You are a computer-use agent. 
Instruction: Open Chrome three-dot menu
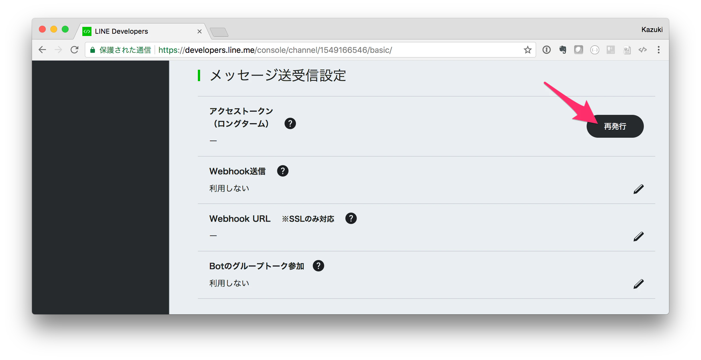pos(659,50)
